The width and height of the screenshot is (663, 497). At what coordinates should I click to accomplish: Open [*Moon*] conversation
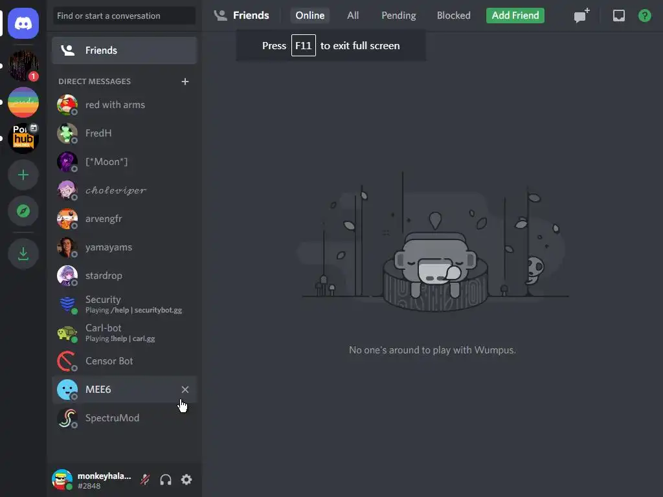124,162
